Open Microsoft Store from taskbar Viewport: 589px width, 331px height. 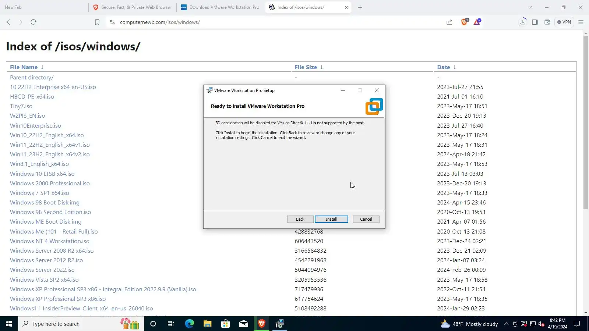(225, 324)
